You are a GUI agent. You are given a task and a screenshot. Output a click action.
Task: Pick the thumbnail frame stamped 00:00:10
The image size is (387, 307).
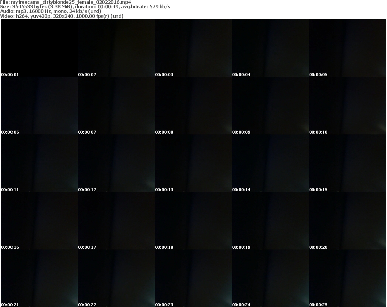point(348,106)
